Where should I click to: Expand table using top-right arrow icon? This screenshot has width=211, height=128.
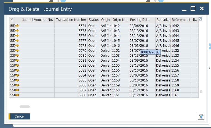tap(200, 19)
